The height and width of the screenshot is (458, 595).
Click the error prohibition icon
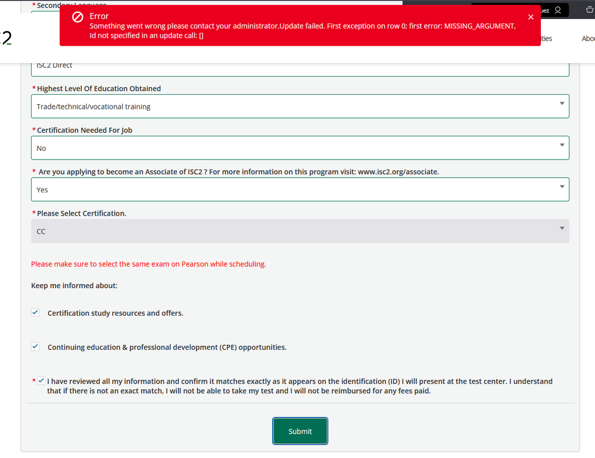point(77,17)
